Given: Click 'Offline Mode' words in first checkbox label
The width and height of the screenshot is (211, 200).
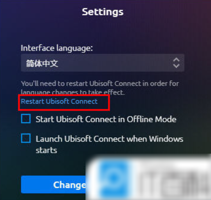Looking at the screenshot, I should click(x=152, y=119).
